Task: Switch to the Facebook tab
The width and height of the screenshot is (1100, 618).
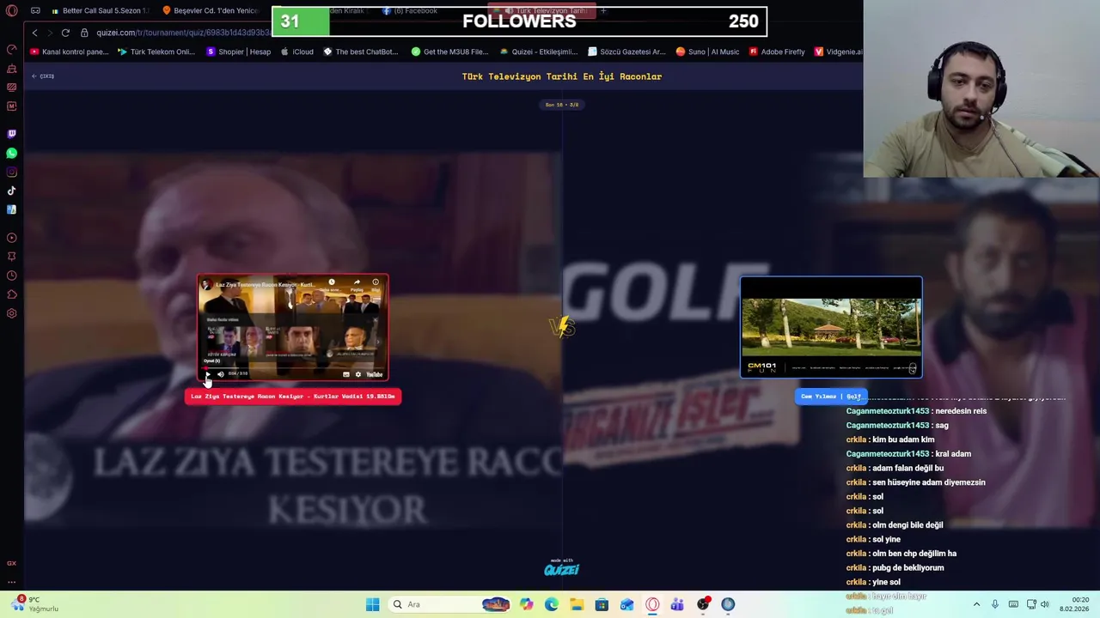Action: (x=410, y=11)
